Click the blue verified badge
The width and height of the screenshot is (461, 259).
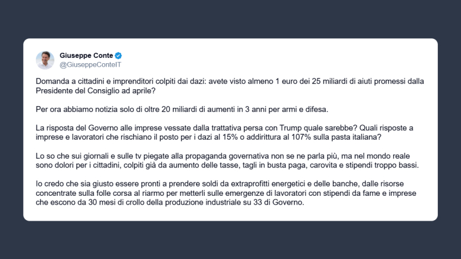118,56
